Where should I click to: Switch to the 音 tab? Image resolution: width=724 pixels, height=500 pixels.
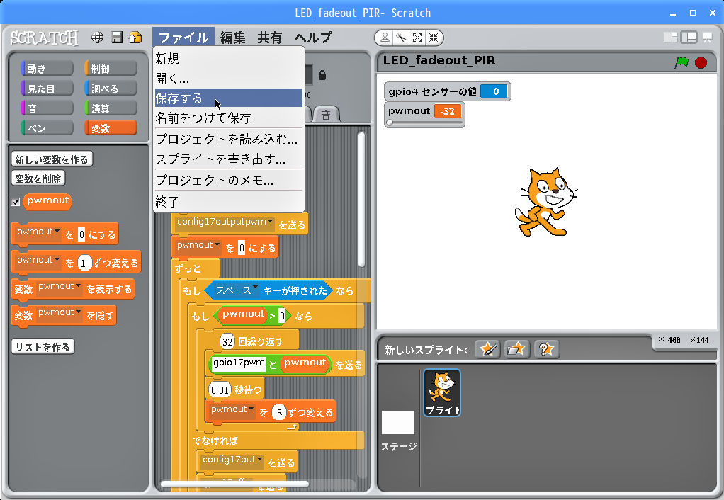(x=327, y=115)
